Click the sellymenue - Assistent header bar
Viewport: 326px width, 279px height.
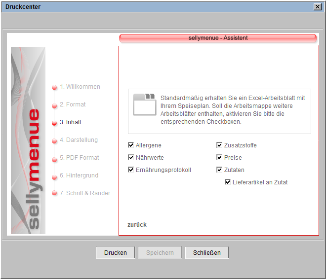[x=218, y=38]
